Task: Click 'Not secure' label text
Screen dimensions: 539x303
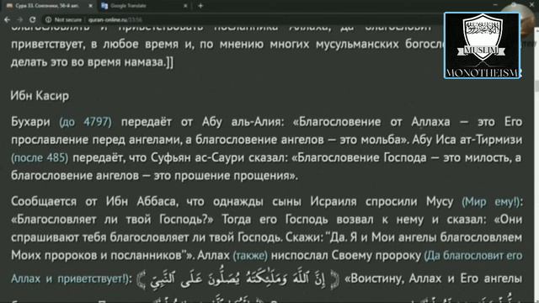Action: click(x=68, y=20)
